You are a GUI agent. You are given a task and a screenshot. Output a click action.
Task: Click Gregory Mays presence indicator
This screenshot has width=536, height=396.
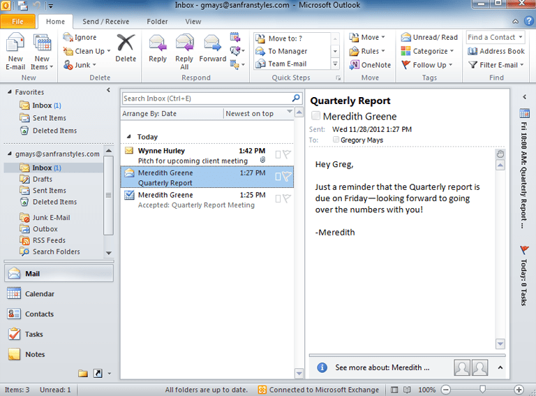[336, 140]
